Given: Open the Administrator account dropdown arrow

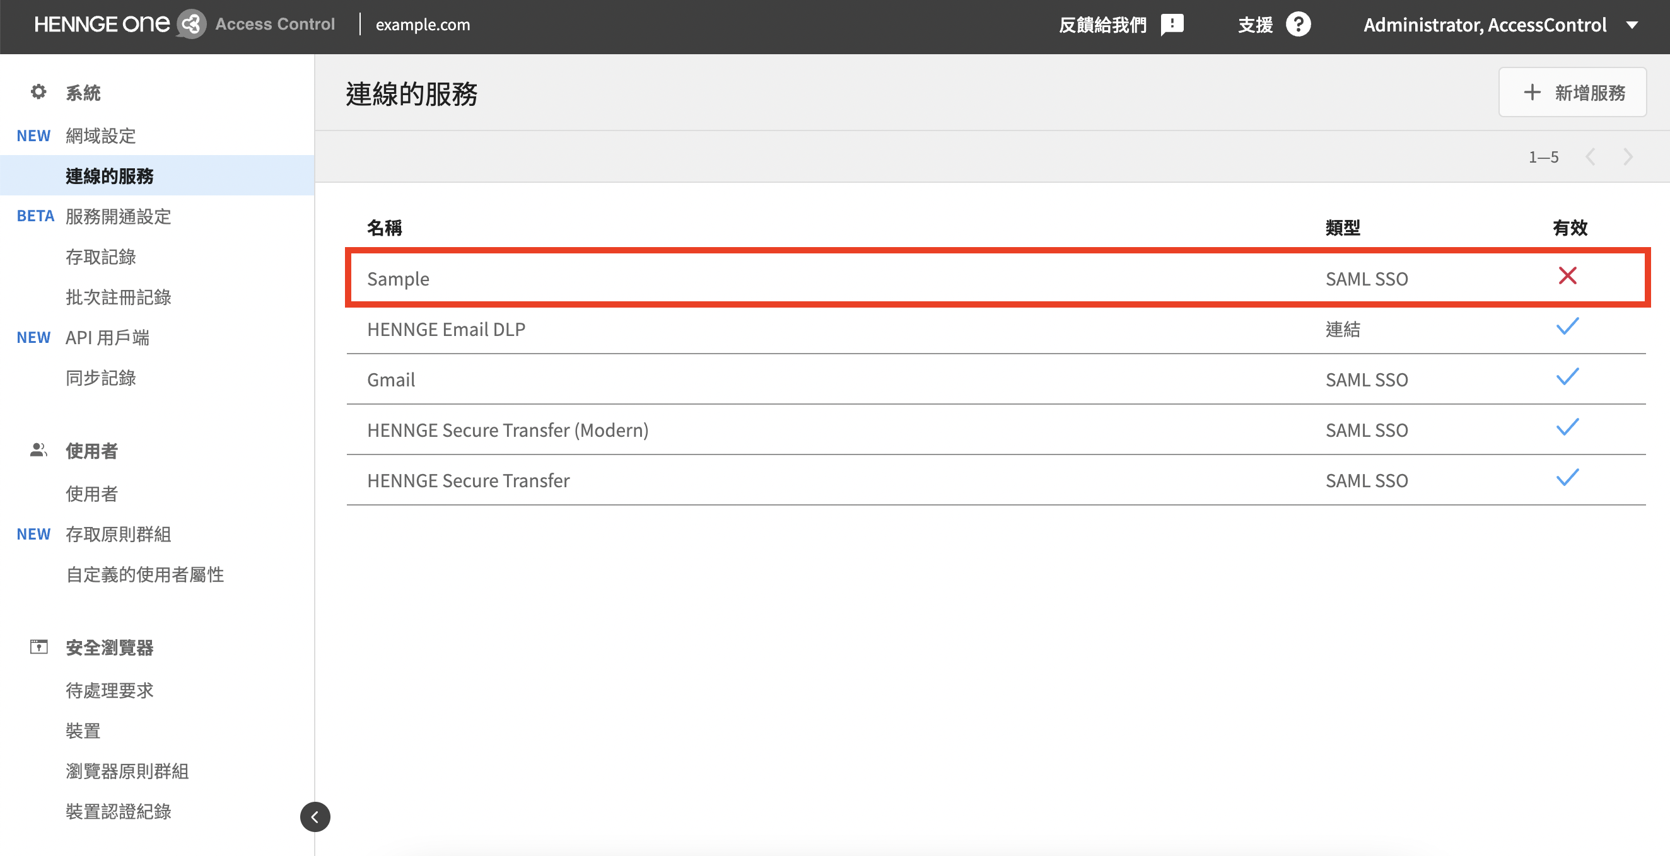Looking at the screenshot, I should pyautogui.click(x=1632, y=25).
